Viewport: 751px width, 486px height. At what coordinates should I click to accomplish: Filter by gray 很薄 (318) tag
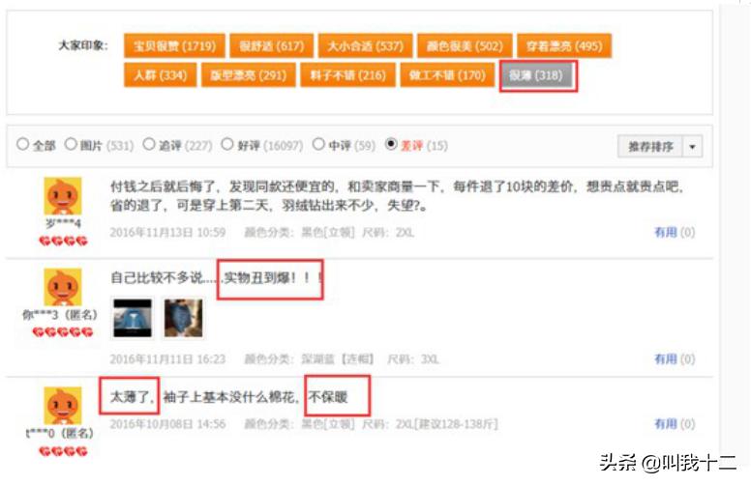pyautogui.click(x=536, y=75)
